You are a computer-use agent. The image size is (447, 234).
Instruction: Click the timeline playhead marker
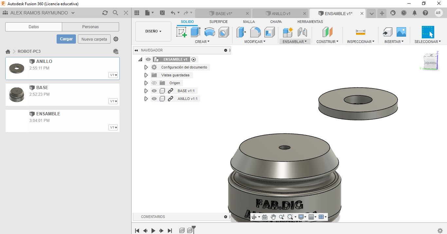194,228
